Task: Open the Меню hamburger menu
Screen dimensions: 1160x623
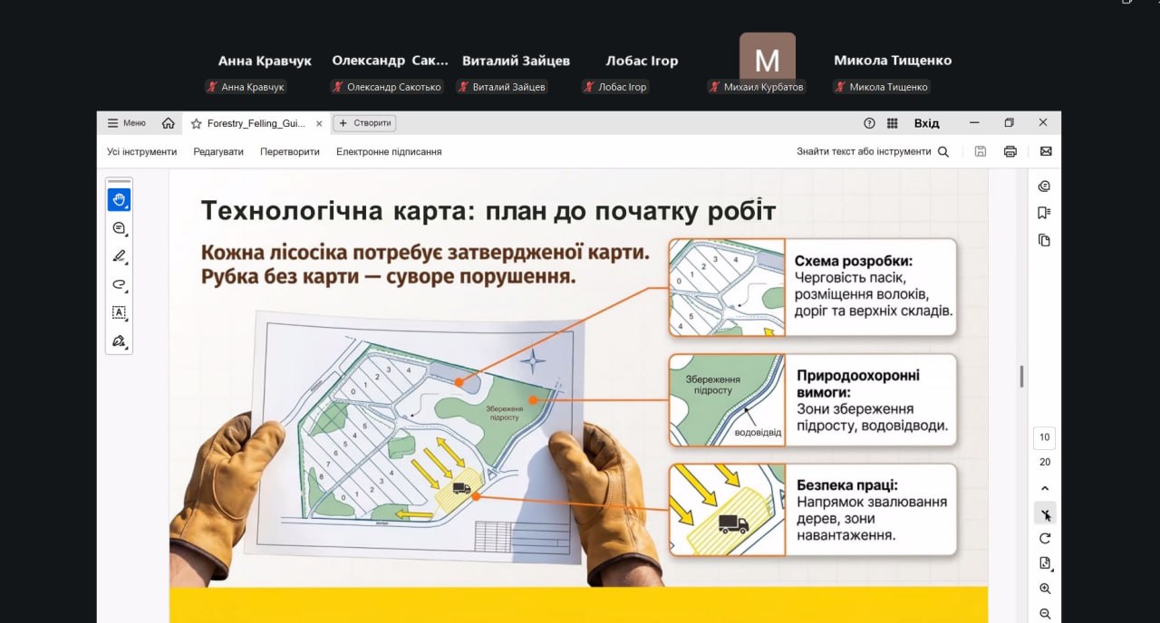Action: 126,123
